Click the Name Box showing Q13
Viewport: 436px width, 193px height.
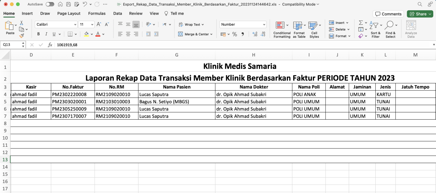click(11, 45)
